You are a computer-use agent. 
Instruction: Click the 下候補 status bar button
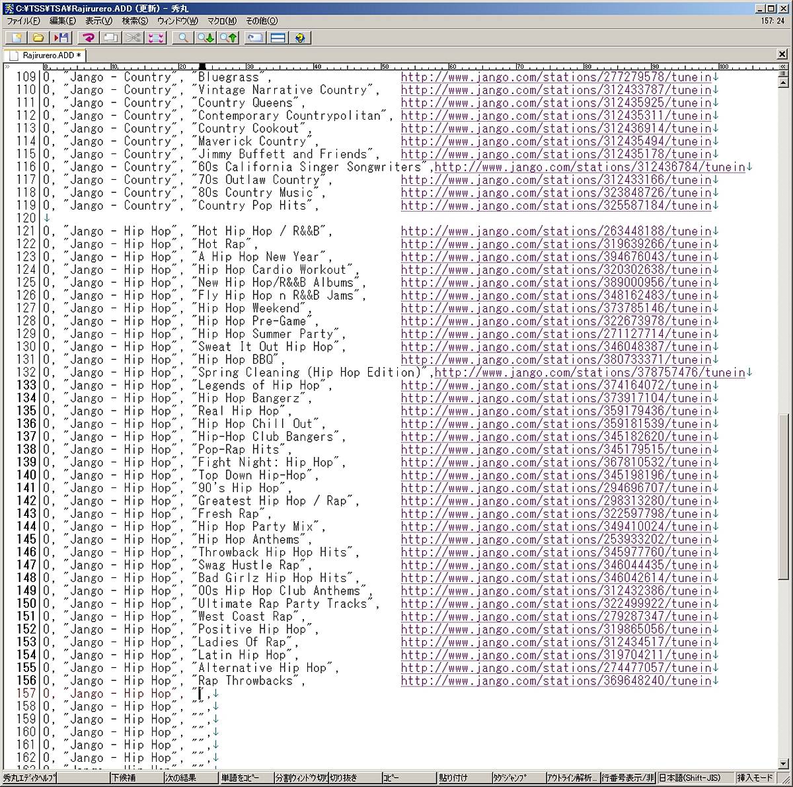137,778
